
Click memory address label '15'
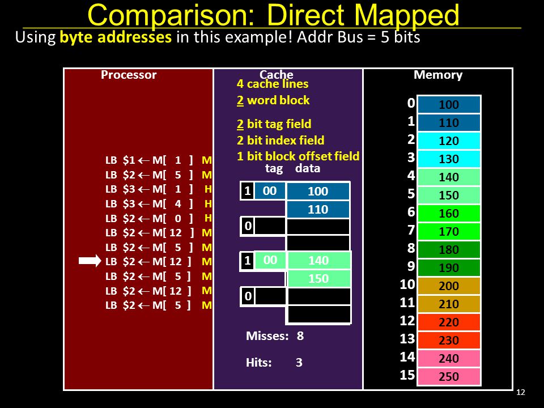pyautogui.click(x=407, y=375)
